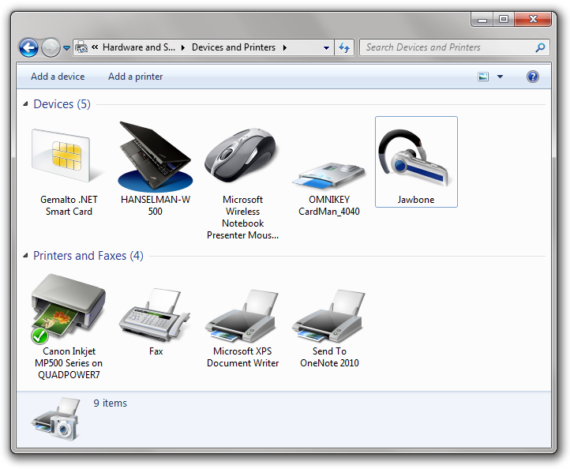
Task: Expand the Devices and Printers breadcrumb arrow
Action: [285, 47]
